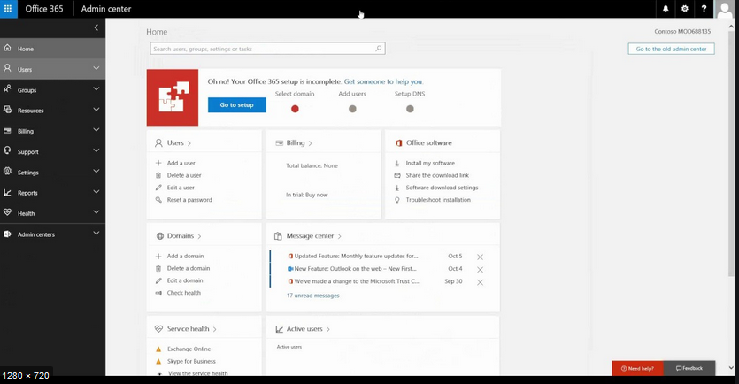Open the Users card header
Screen dimensions: 739x384
point(173,142)
